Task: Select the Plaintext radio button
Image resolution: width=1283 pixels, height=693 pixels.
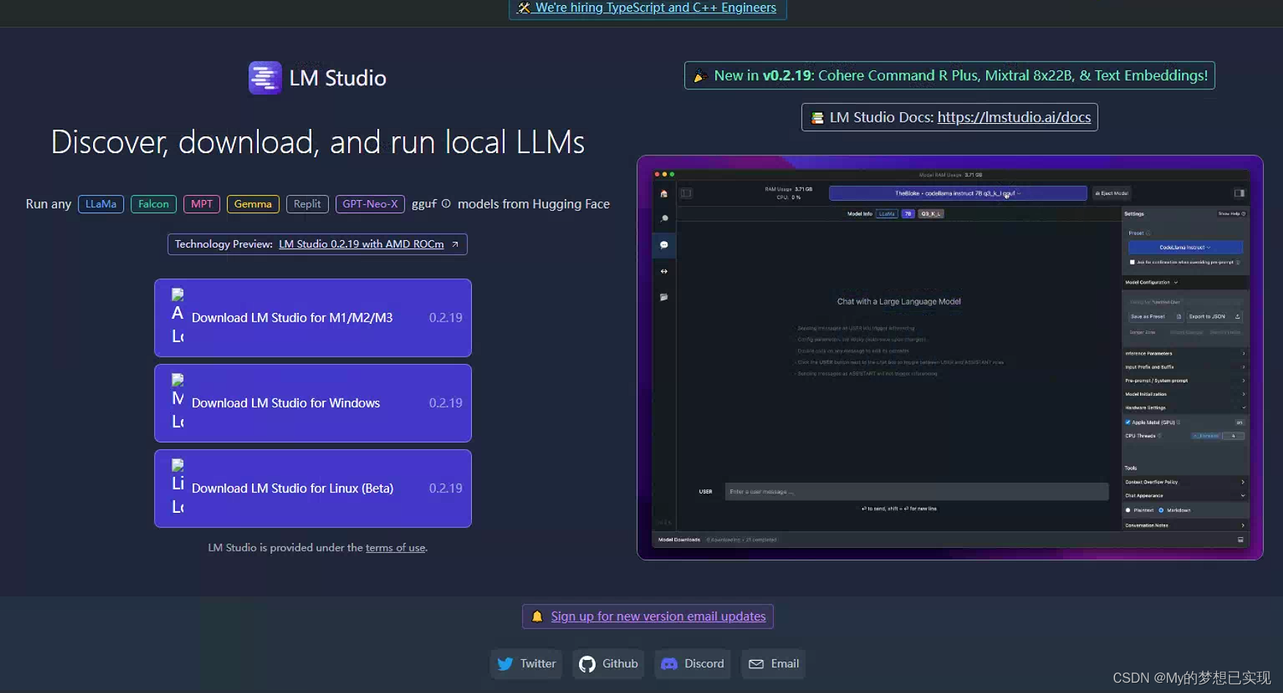Action: 1128,510
